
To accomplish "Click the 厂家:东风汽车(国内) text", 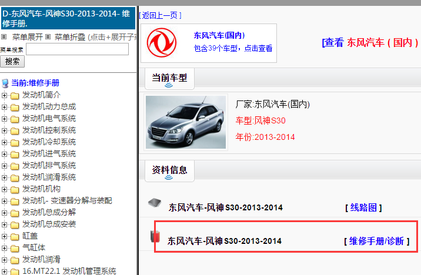I will coord(272,104).
